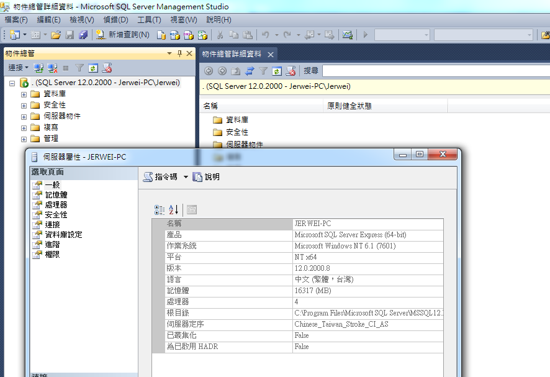The width and height of the screenshot is (550, 377).
Task: Select the 連接 page in server properties
Action: [x=52, y=225]
